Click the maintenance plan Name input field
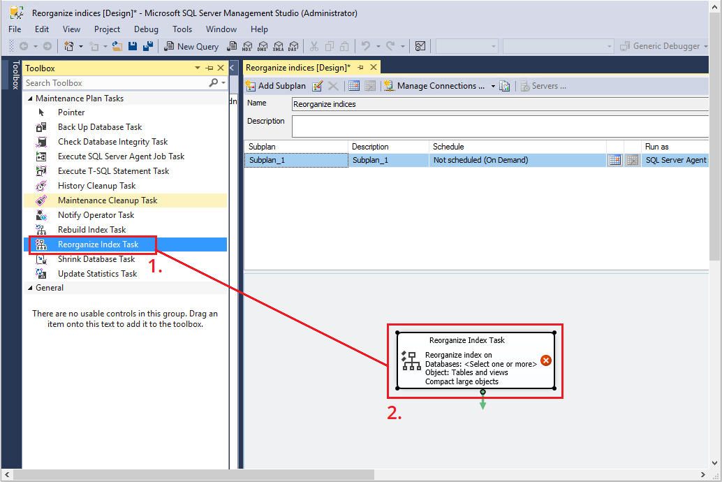Image resolution: width=722 pixels, height=482 pixels. [500, 104]
